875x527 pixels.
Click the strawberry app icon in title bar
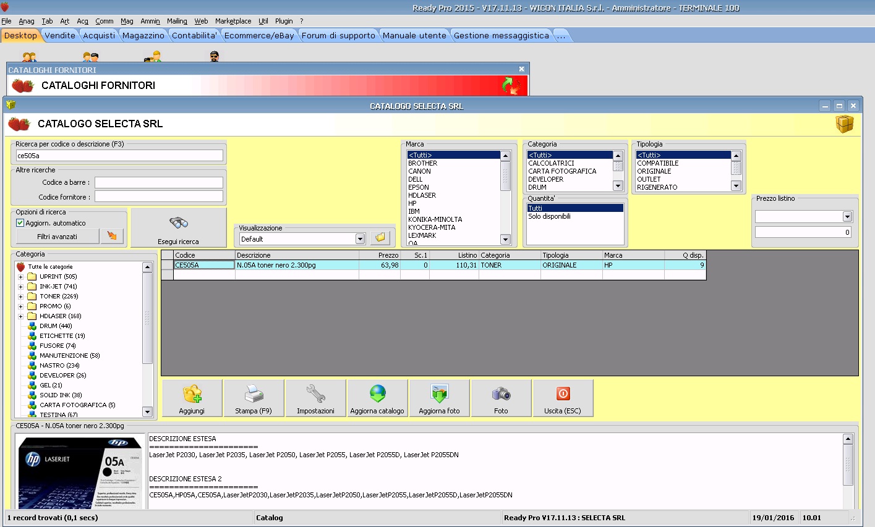point(5,7)
